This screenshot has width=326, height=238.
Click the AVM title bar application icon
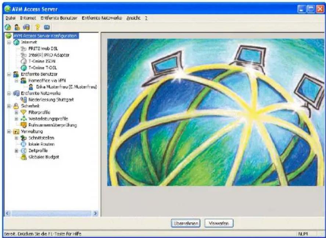[x=7, y=9]
